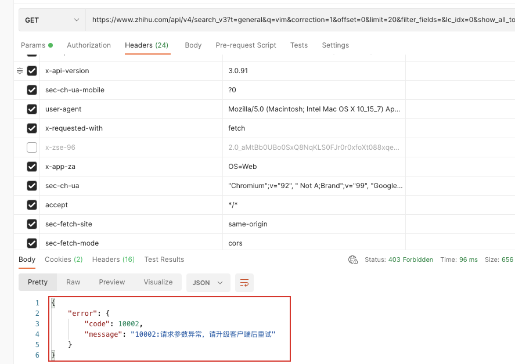Click the 10002 code value
The height and width of the screenshot is (364, 515).
(129, 324)
